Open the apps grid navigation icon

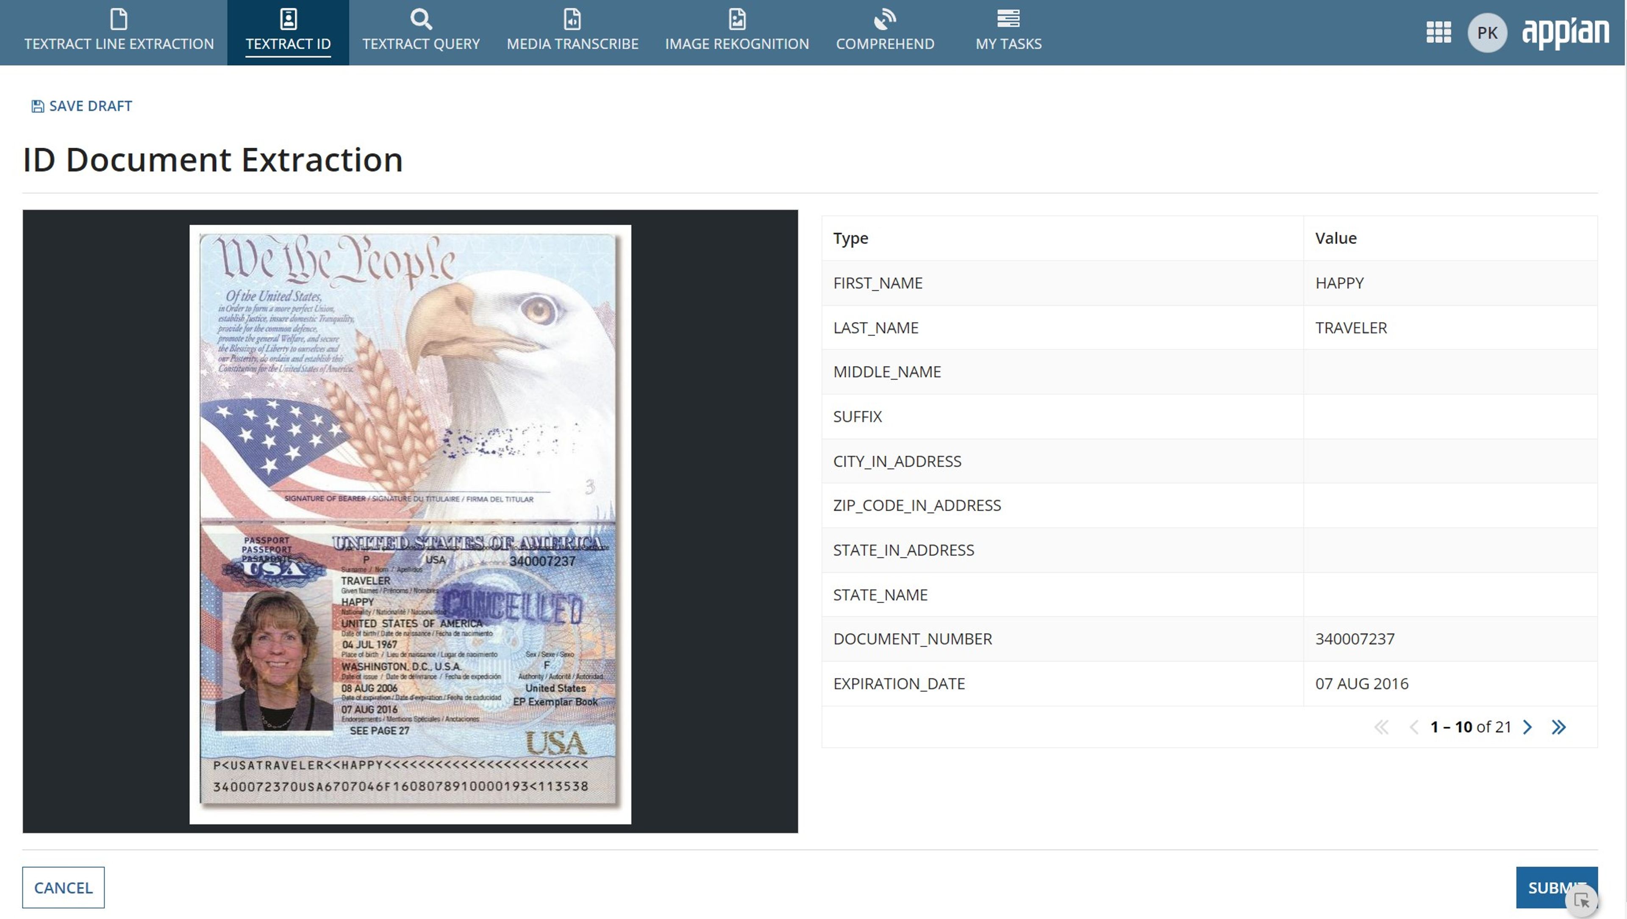point(1438,32)
